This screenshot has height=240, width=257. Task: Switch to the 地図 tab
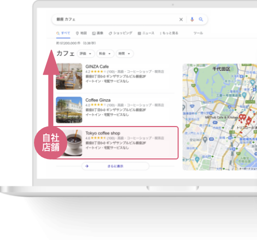coord(81,33)
